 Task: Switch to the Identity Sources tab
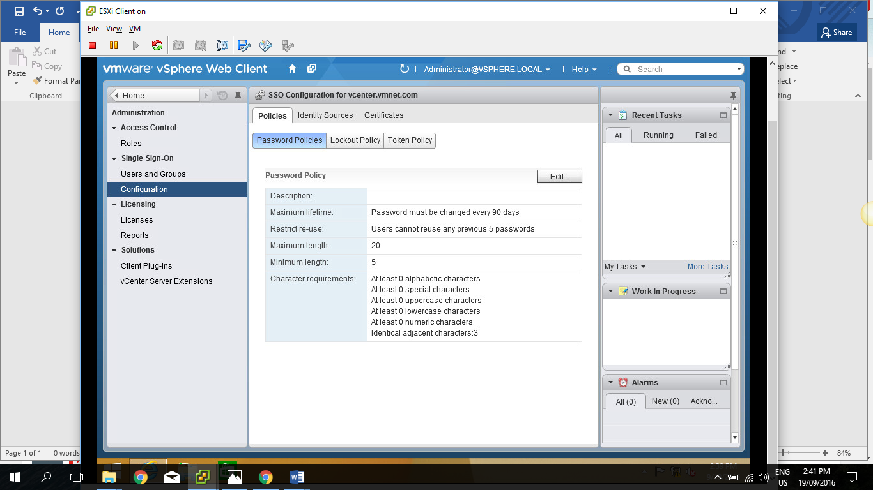(325, 115)
